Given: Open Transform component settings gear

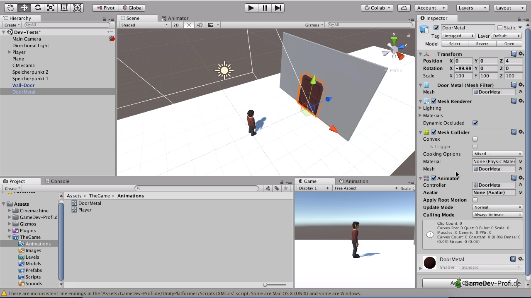Looking at the screenshot, I should click(521, 54).
